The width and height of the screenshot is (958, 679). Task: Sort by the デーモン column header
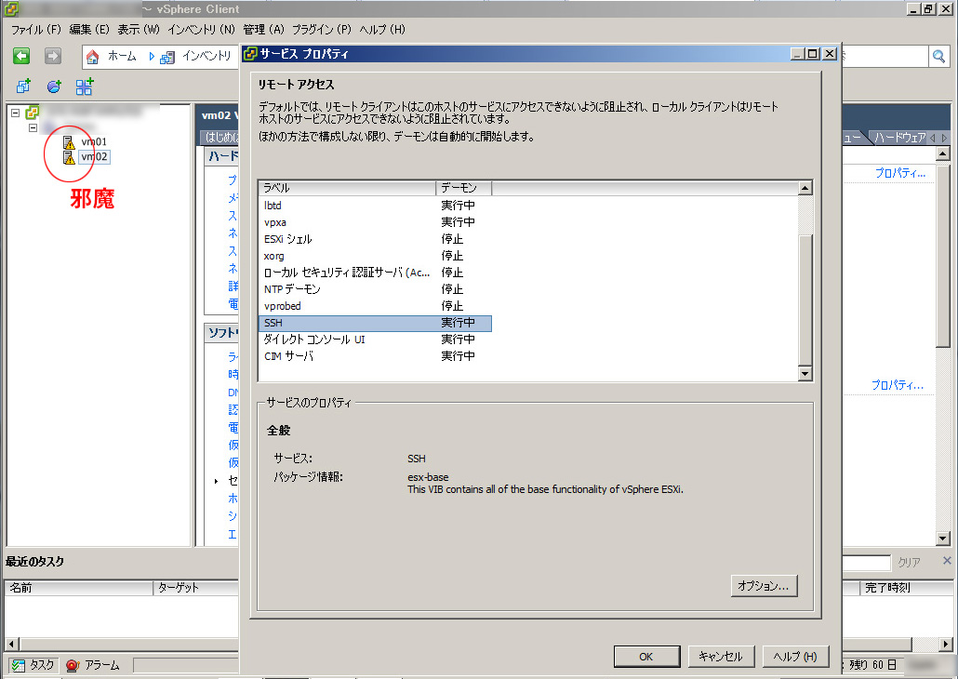click(x=464, y=188)
